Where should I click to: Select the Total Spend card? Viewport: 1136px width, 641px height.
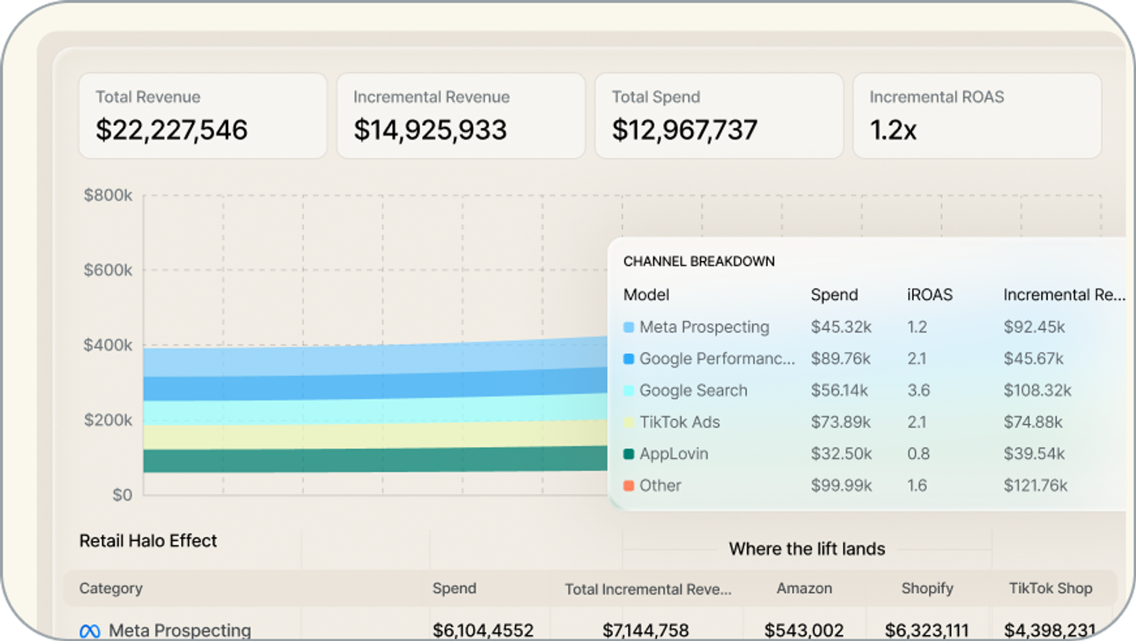click(719, 115)
